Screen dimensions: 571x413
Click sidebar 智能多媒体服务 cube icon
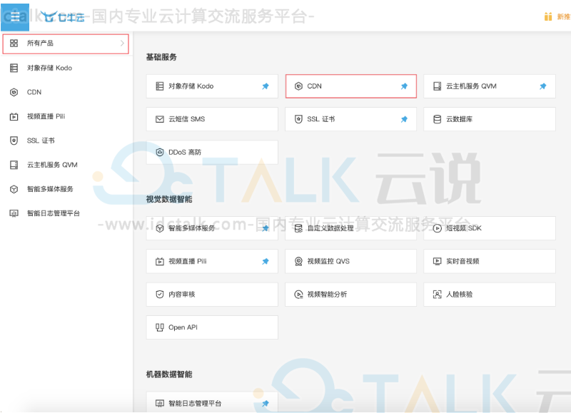click(14, 189)
